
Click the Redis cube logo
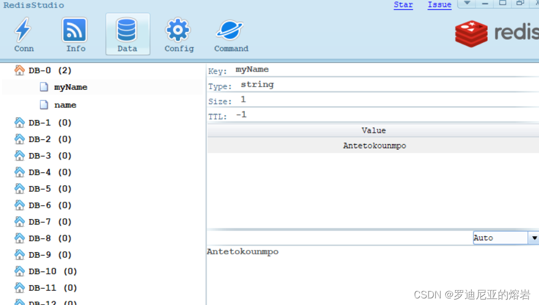click(x=471, y=33)
